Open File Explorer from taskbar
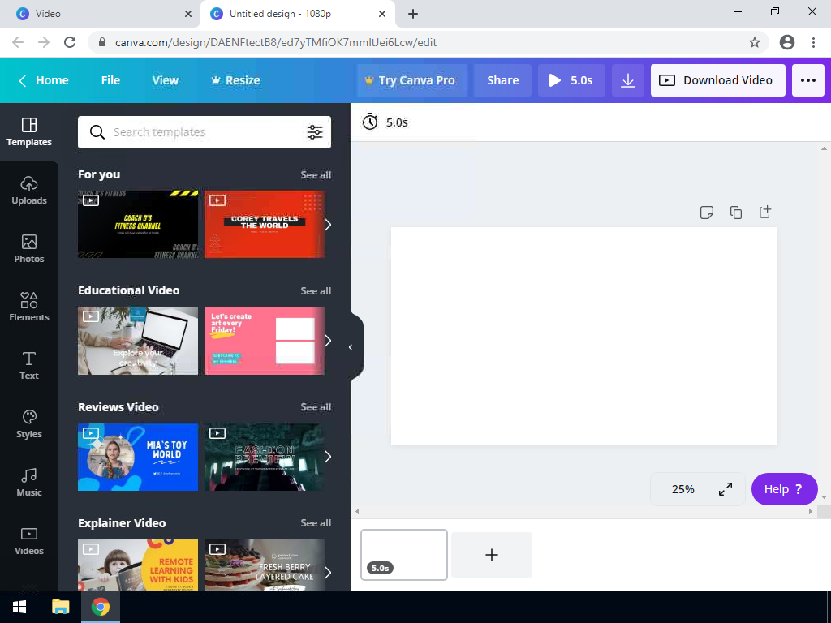Screen dimensions: 831x623 pos(60,607)
